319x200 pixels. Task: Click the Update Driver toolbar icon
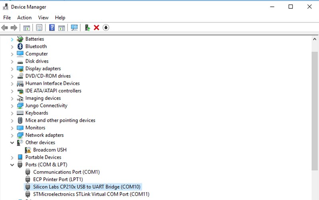[87, 28]
